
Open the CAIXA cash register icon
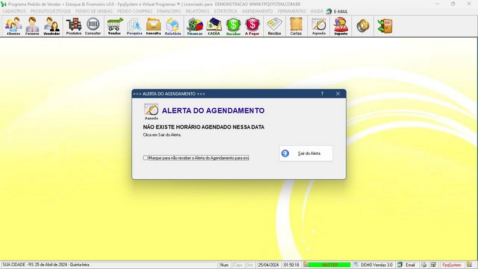[214, 26]
